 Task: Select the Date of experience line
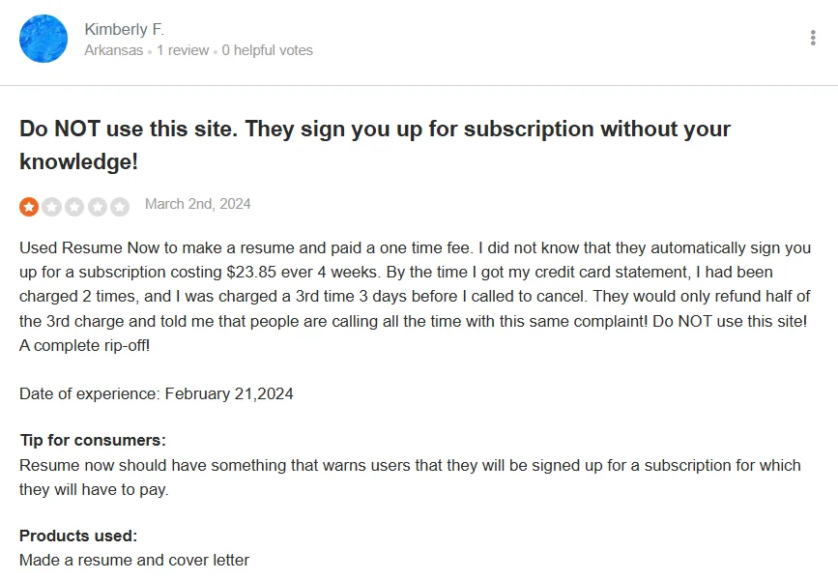pos(156,394)
